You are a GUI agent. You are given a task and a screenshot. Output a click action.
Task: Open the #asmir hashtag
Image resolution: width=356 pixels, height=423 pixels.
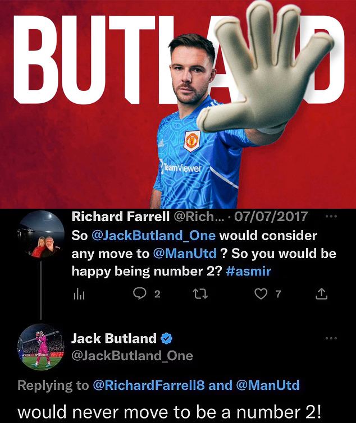point(249,271)
